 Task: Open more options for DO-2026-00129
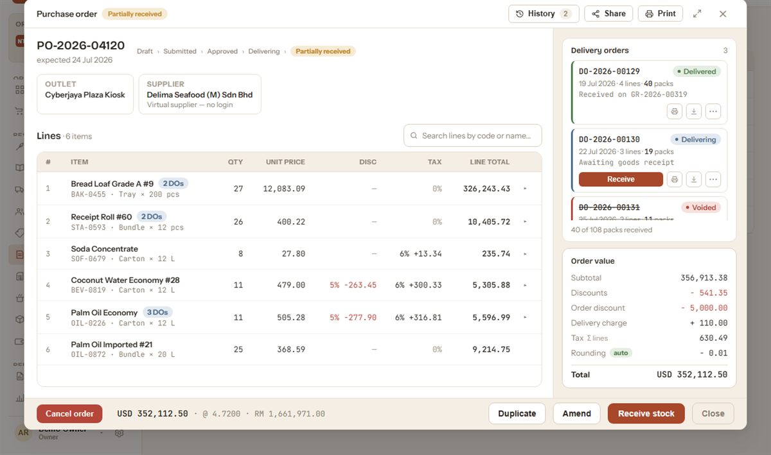point(713,111)
